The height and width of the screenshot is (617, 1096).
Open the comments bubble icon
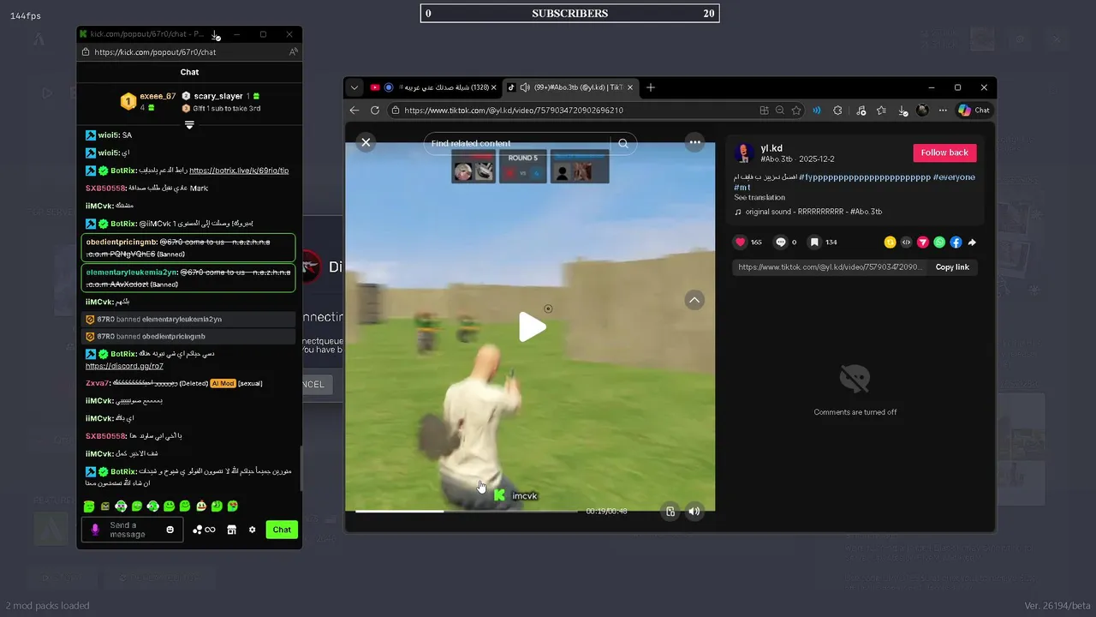click(x=780, y=243)
